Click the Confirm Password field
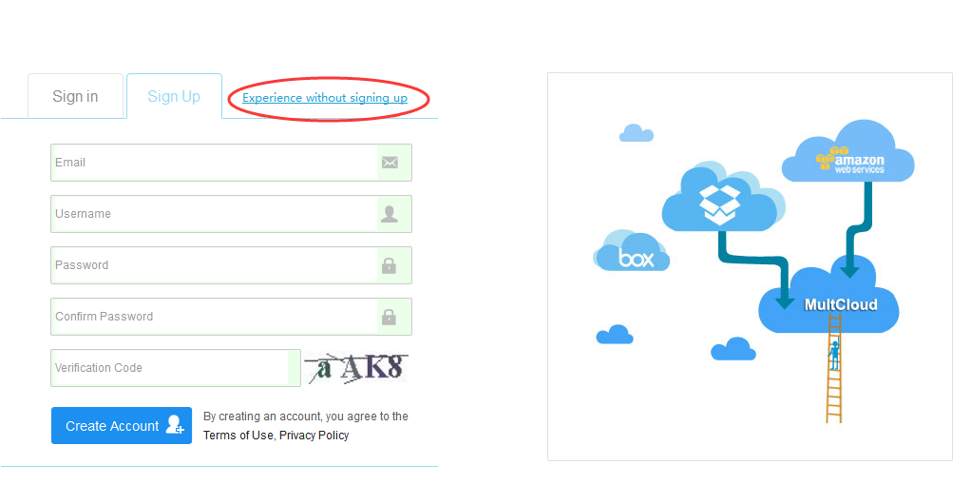The image size is (971, 504). 231,317
